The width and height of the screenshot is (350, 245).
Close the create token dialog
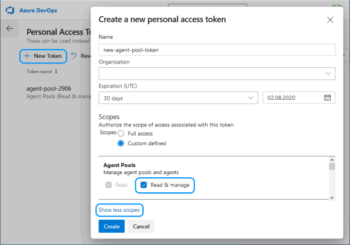click(330, 20)
